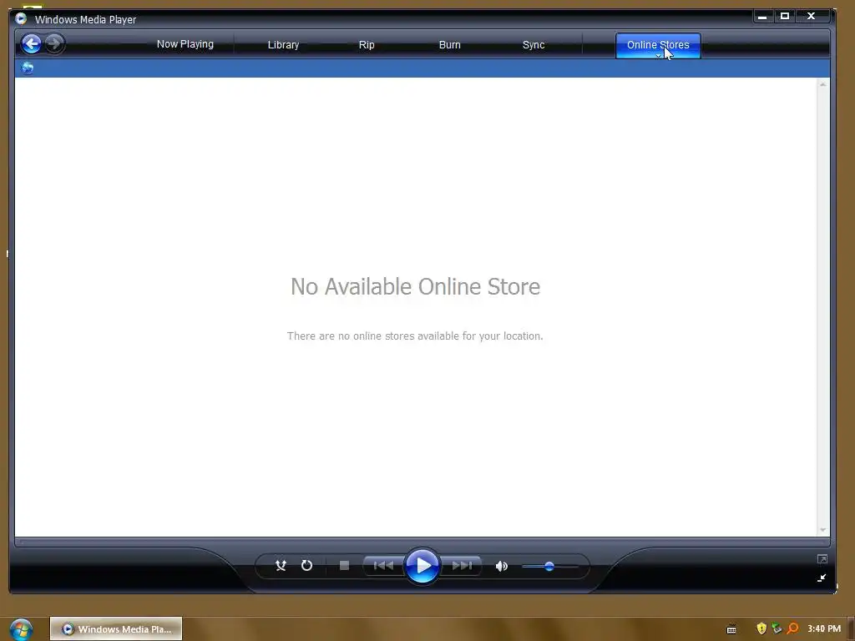Click the "no online stores available" message
The image size is (855, 641).
tap(415, 336)
